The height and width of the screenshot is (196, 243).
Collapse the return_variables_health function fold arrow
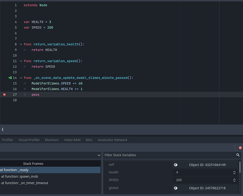click(x=21, y=44)
